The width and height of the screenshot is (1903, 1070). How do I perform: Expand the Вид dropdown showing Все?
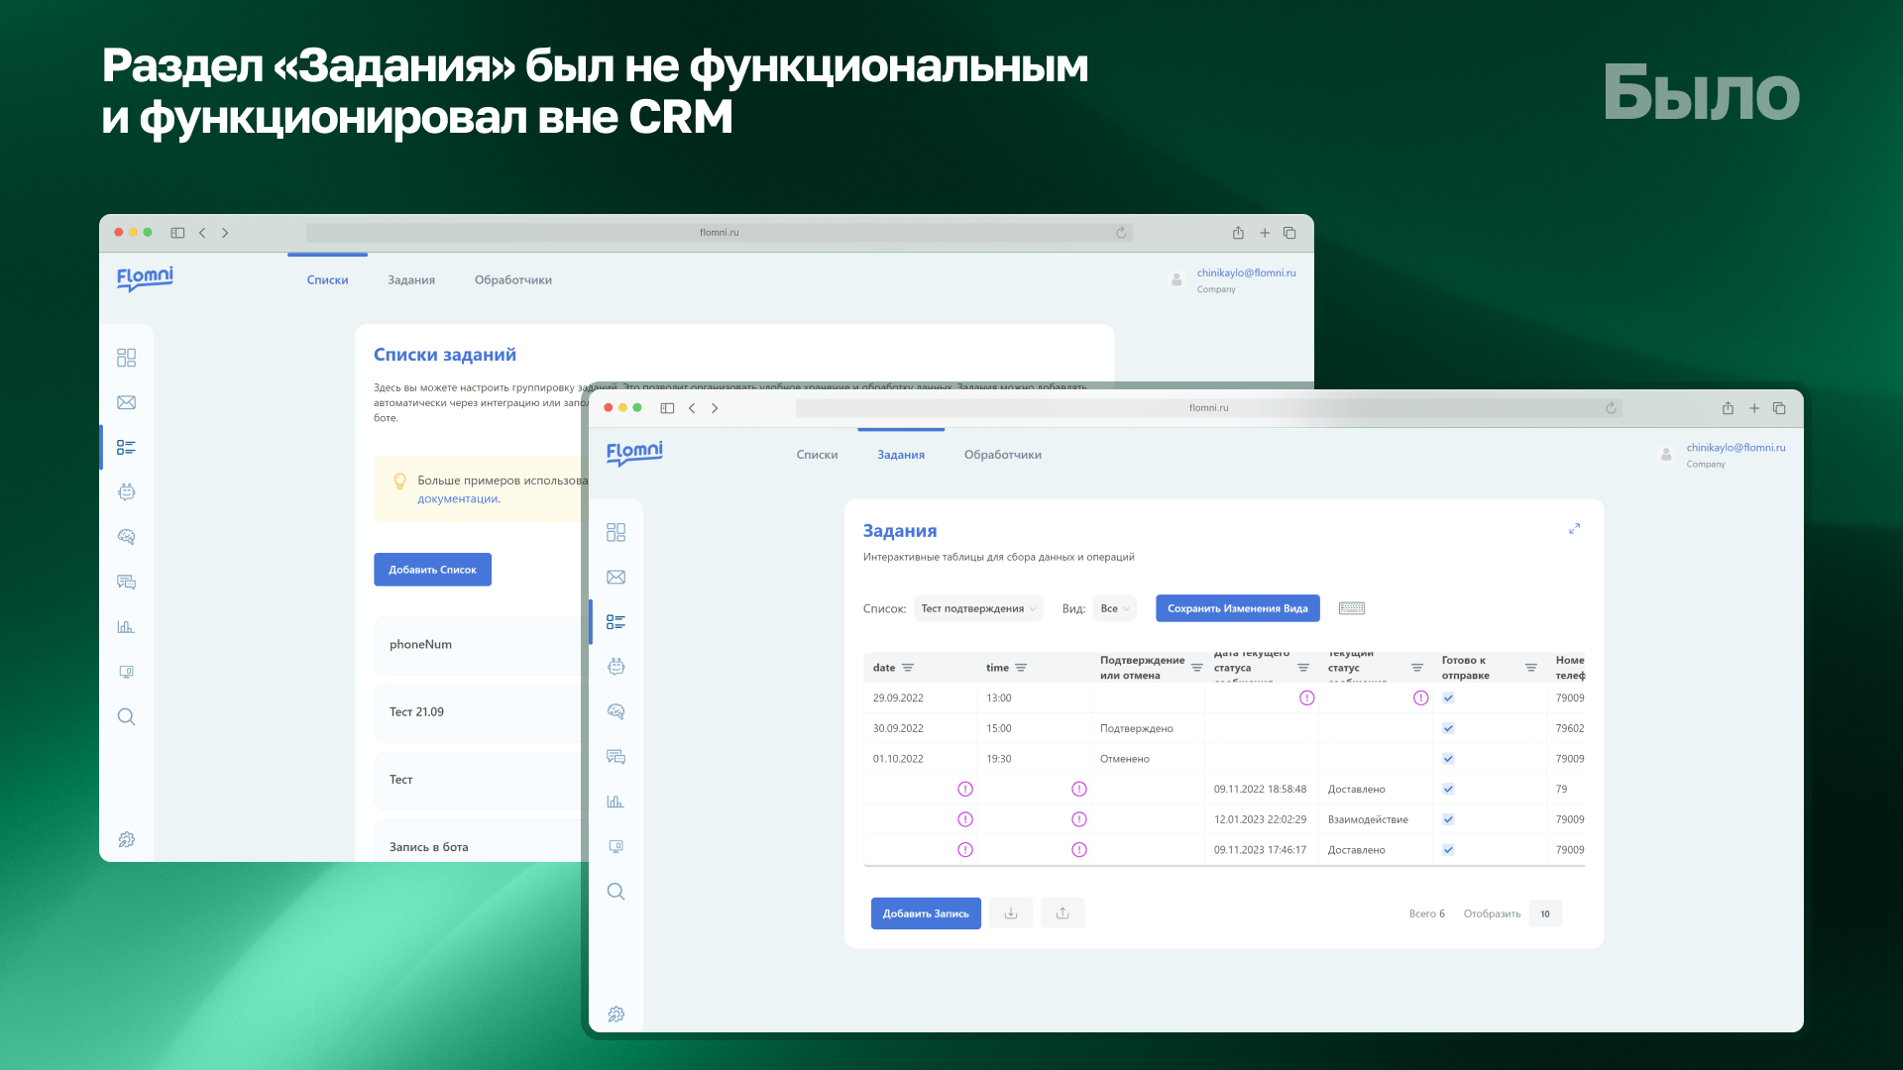point(1114,607)
